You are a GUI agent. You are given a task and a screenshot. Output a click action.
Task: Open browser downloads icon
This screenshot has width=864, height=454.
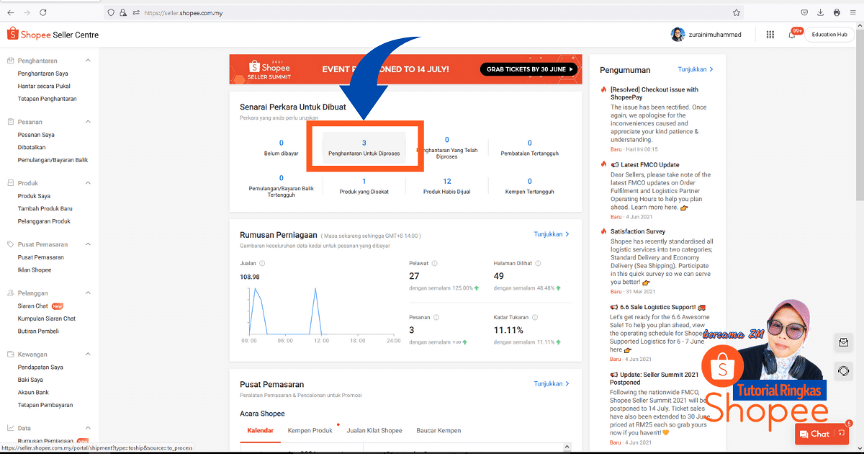tap(820, 12)
